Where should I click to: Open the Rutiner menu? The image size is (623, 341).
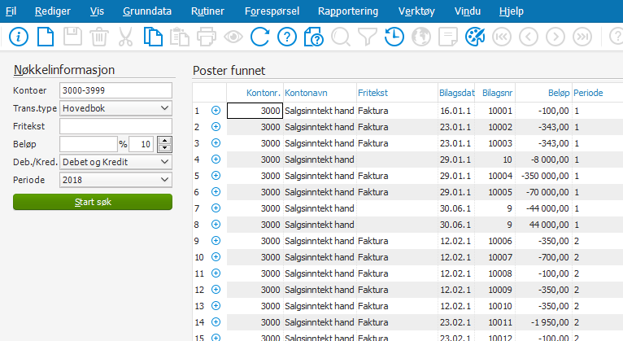[x=207, y=11]
